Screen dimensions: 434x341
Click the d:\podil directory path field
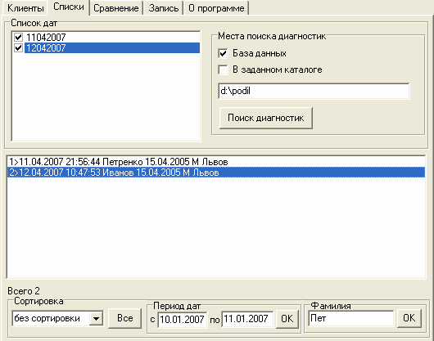[x=314, y=91]
